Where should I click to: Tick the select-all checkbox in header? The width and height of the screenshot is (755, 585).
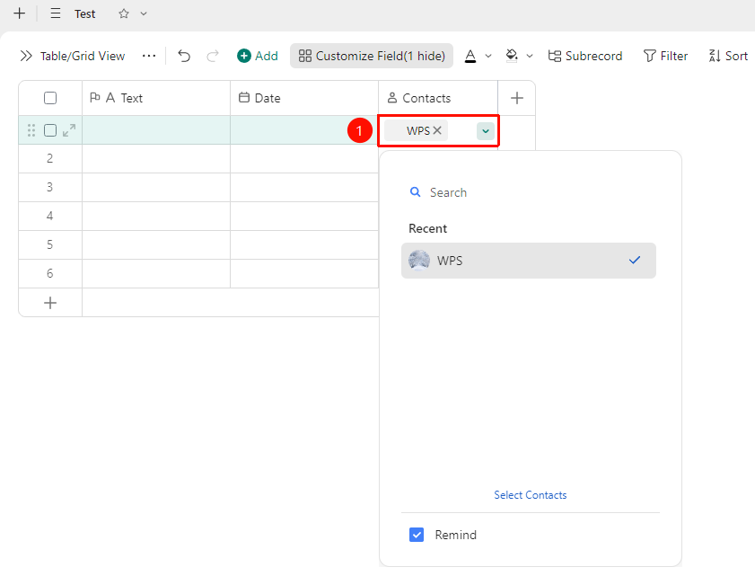pyautogui.click(x=50, y=98)
